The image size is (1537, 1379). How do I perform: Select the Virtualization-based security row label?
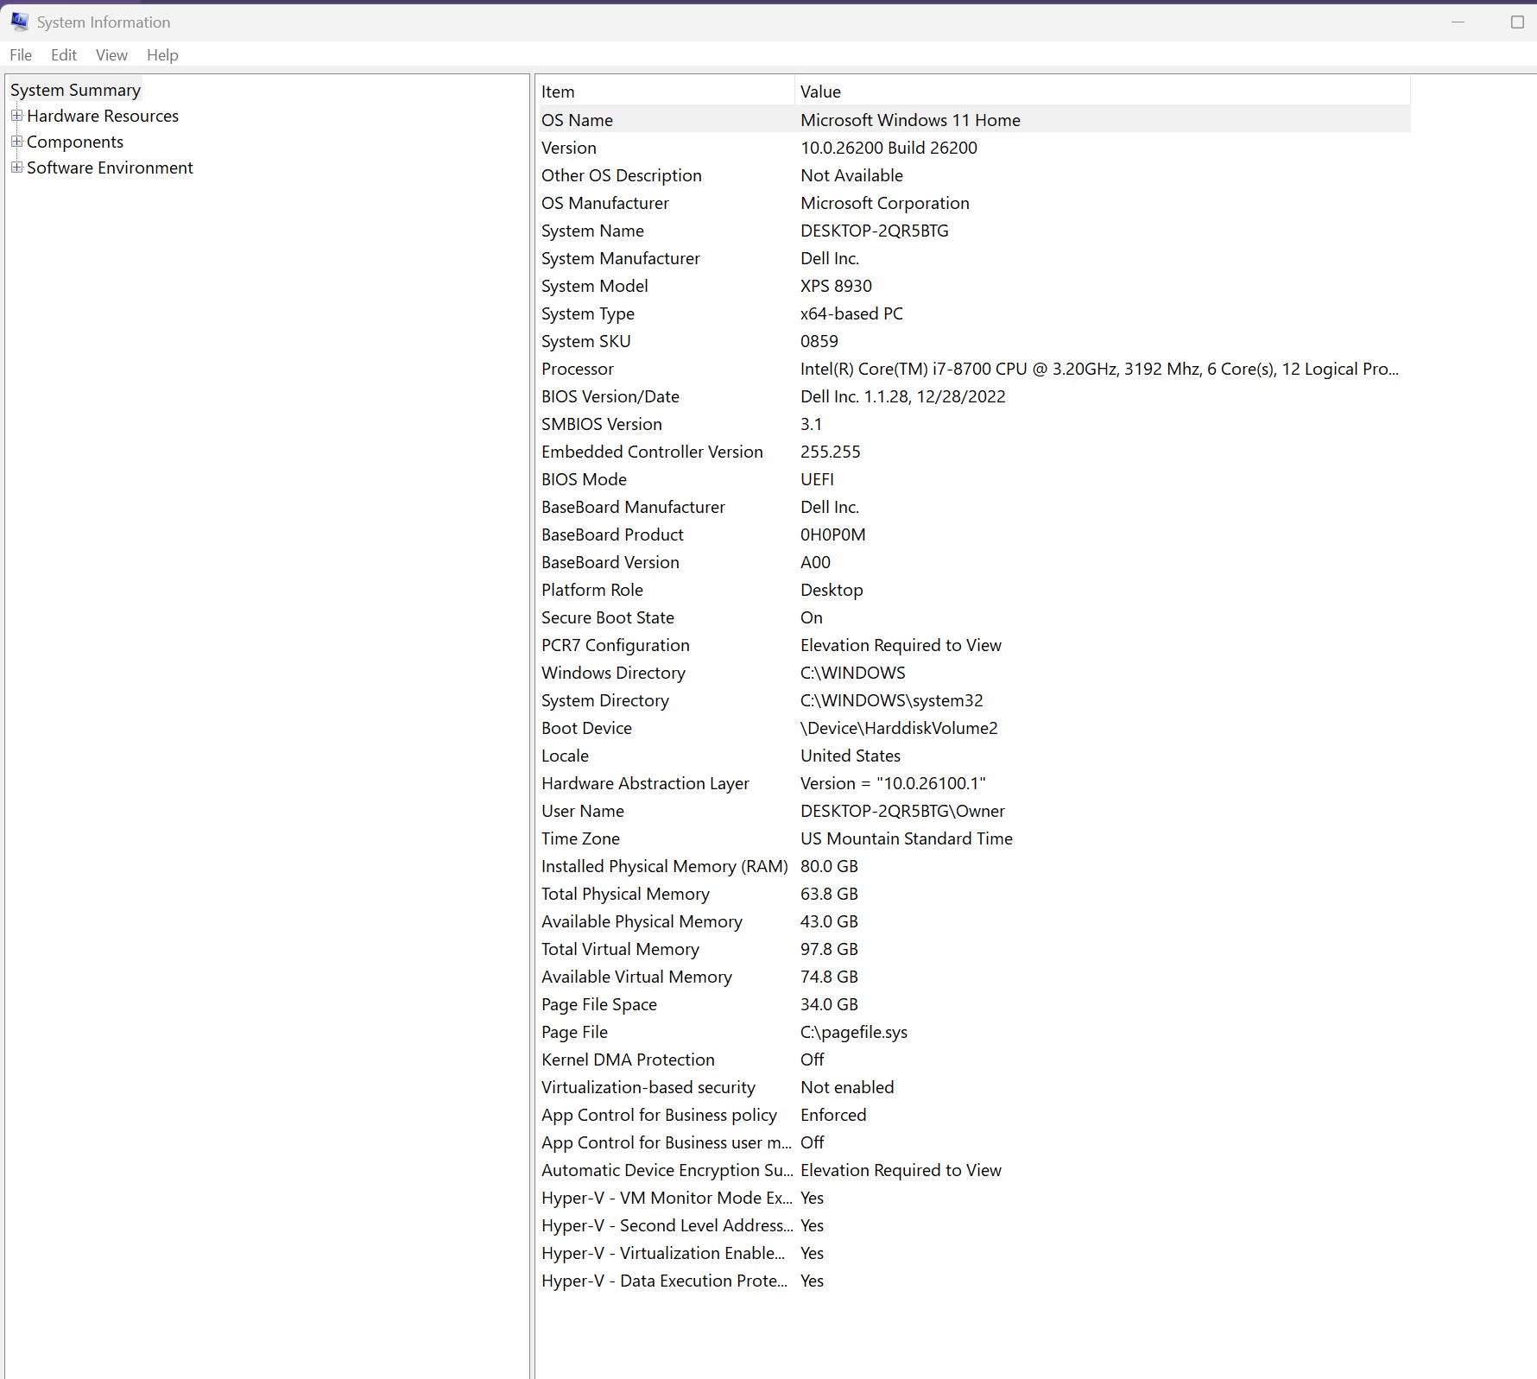click(648, 1087)
